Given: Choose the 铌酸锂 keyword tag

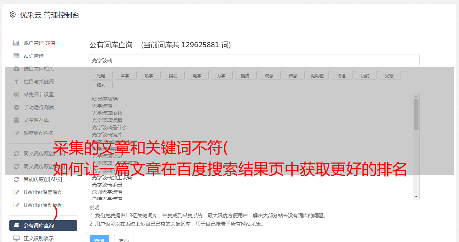Looking at the screenshot, I should point(317,75).
